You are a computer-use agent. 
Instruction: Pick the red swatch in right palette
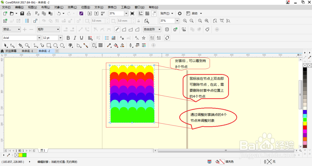(305, 127)
